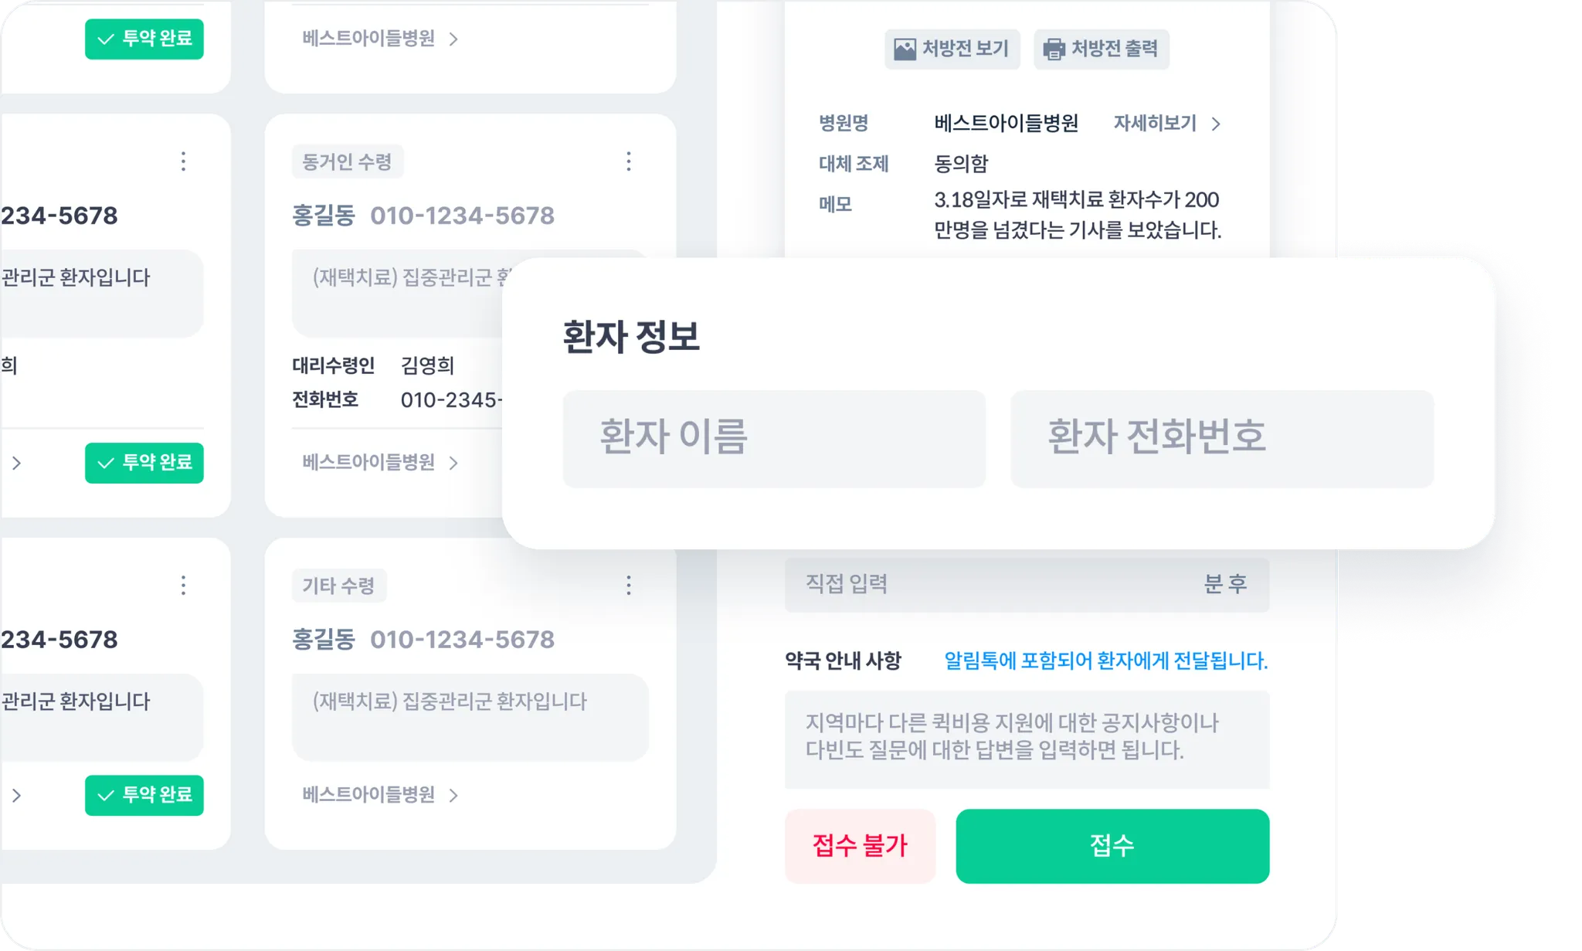Open three-dot menu on bottom-left partial card
This screenshot has height=951, width=1582.
point(183,586)
